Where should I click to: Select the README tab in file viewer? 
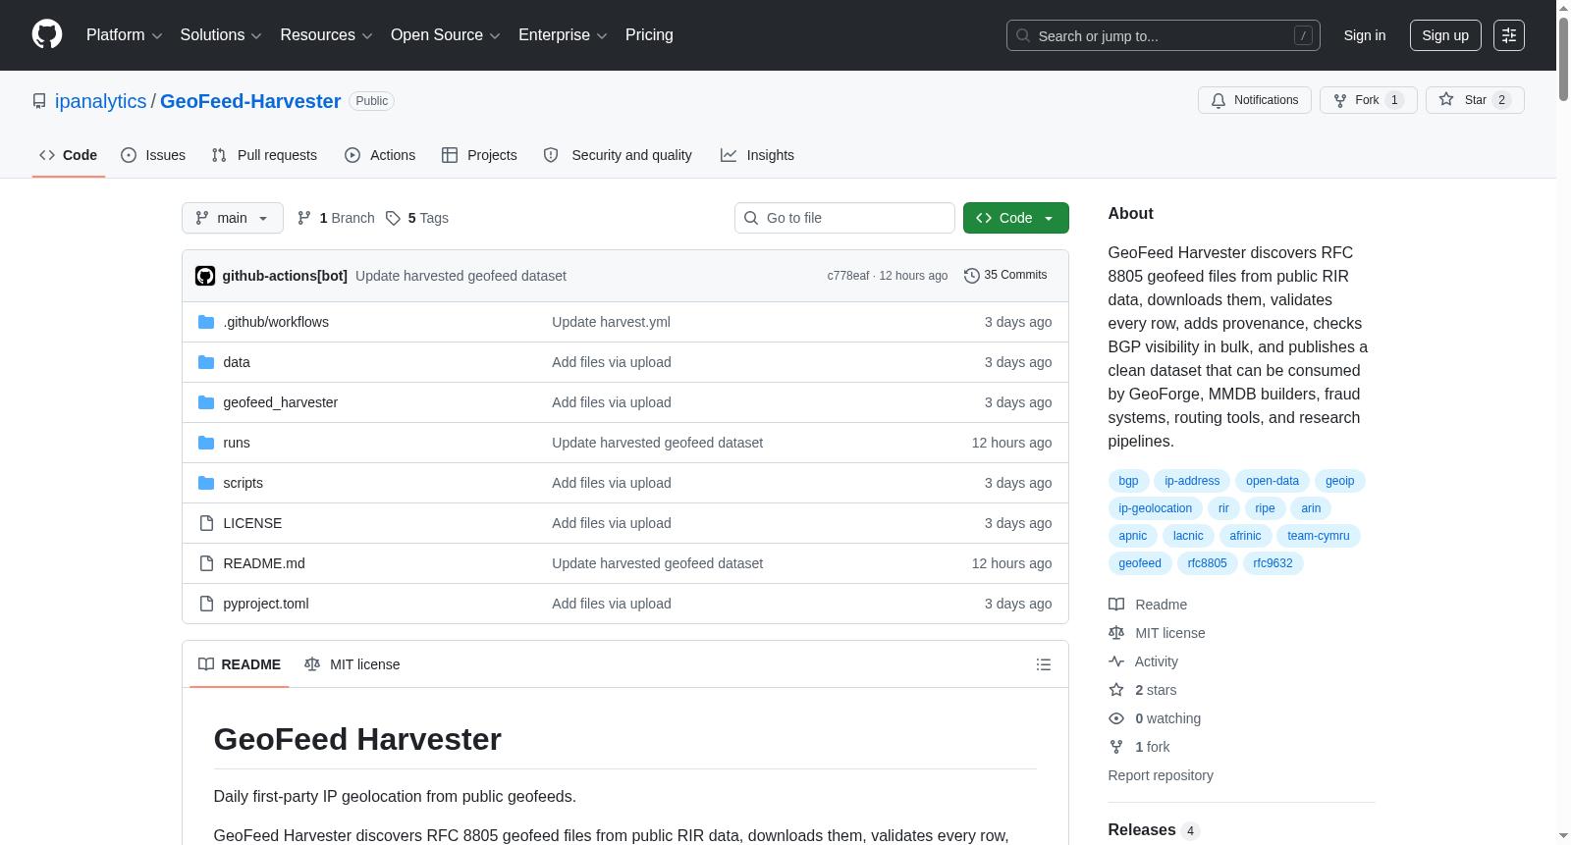(240, 664)
